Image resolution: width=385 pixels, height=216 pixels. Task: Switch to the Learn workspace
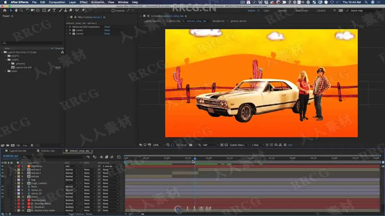point(266,11)
